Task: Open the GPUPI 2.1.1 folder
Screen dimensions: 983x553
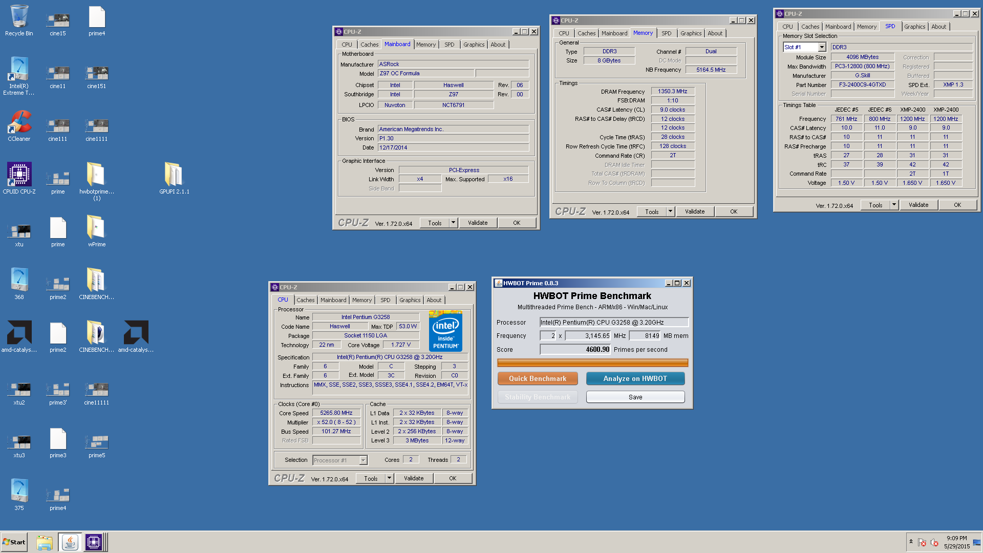Action: [x=174, y=178]
